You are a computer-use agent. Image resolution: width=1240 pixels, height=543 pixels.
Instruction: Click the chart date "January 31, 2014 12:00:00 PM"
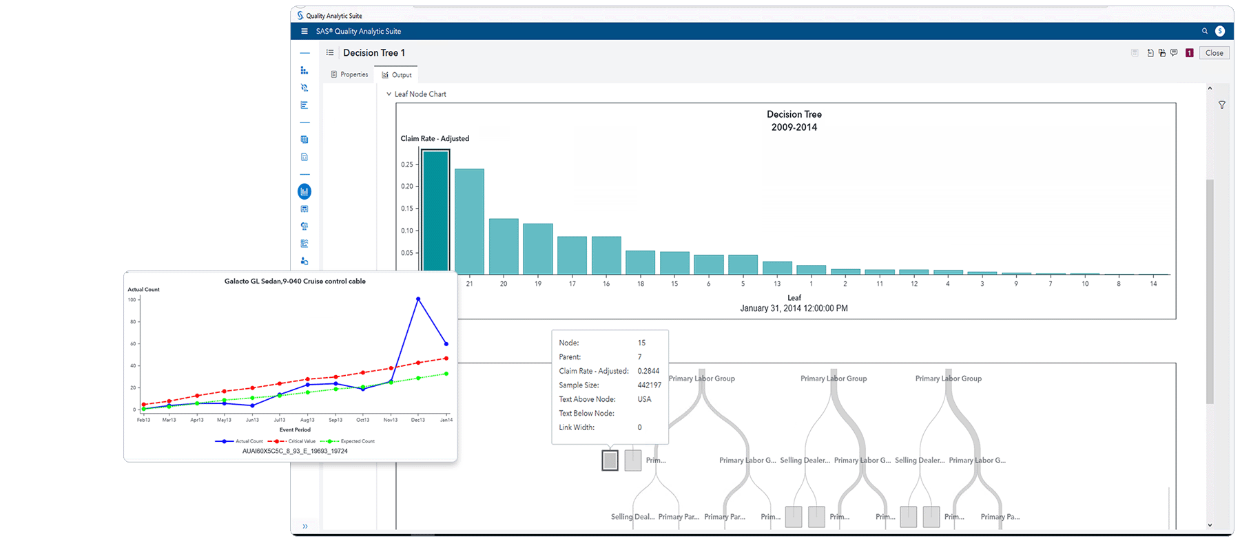794,308
